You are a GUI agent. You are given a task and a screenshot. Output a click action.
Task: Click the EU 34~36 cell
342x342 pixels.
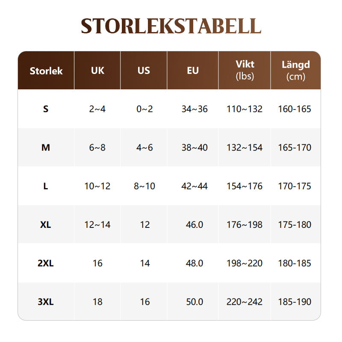[195, 109]
